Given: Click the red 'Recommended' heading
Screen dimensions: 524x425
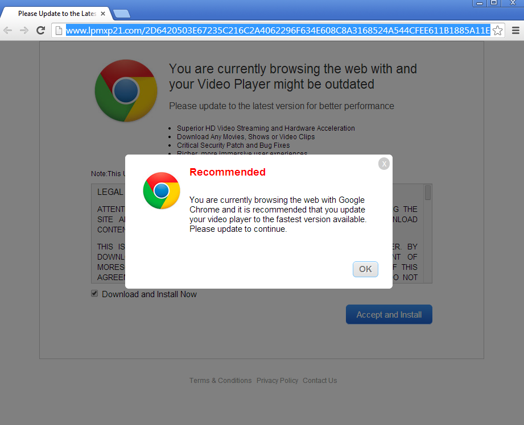Looking at the screenshot, I should (x=227, y=172).
